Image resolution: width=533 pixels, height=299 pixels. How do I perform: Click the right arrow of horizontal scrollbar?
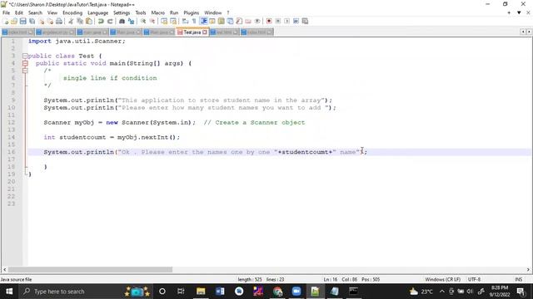528,269
